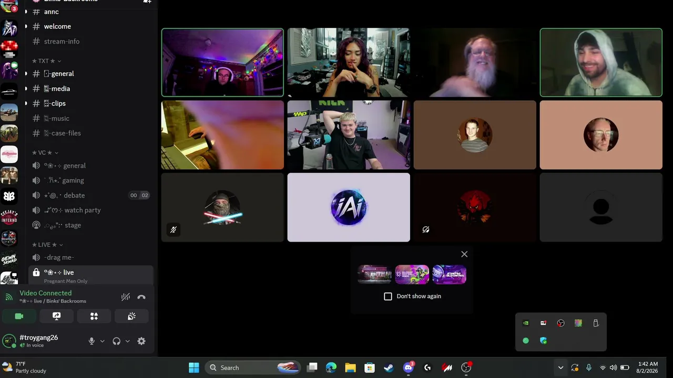Expand microphone input options arrow
Image resolution: width=673 pixels, height=378 pixels.
102,341
